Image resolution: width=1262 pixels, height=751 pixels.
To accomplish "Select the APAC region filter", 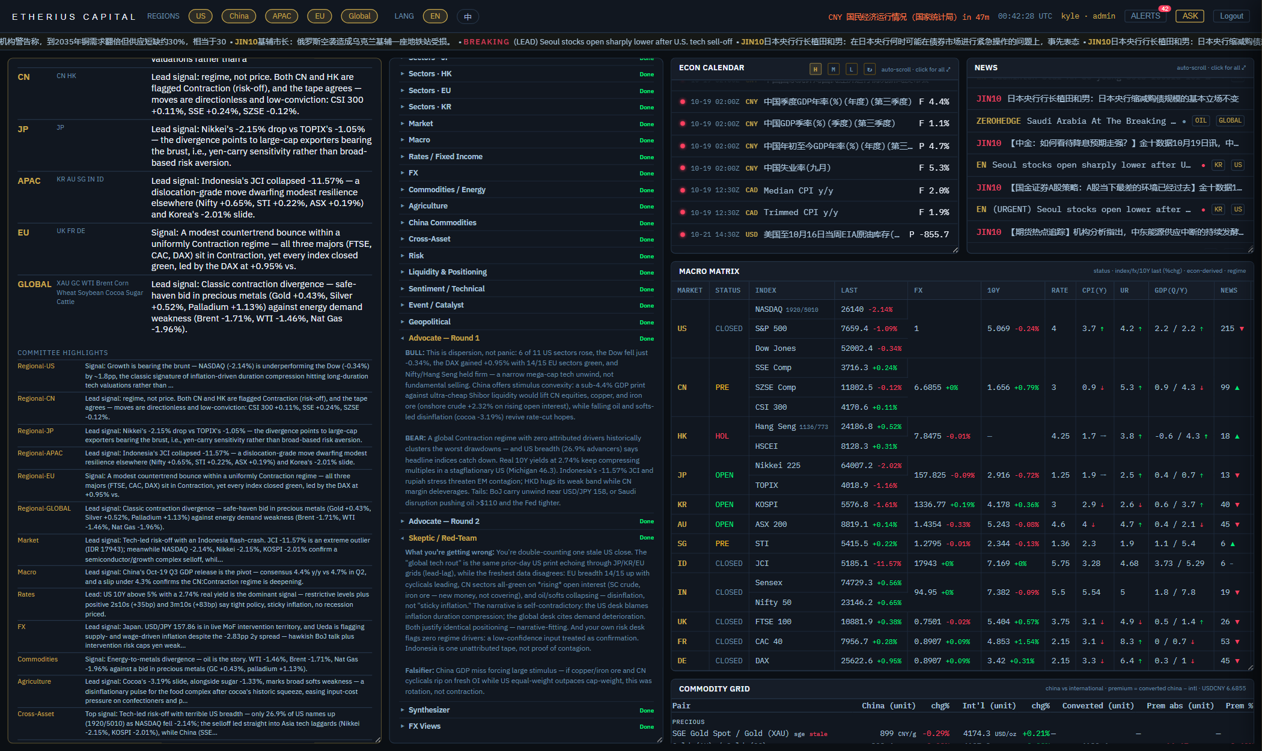I will 282,16.
